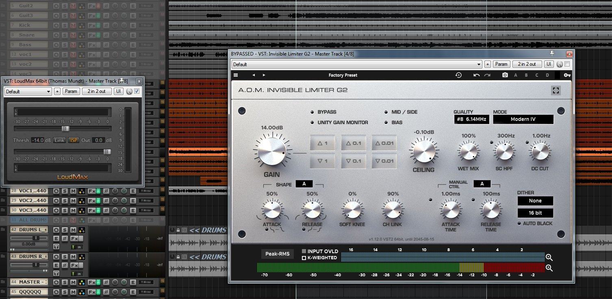
Task: Open FX chain for track QQQQQQ
Action: point(92,292)
